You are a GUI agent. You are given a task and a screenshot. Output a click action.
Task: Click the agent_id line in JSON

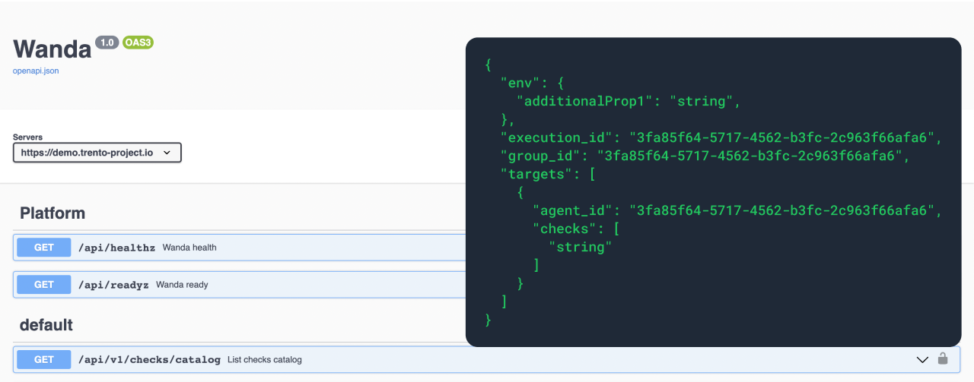[737, 210]
